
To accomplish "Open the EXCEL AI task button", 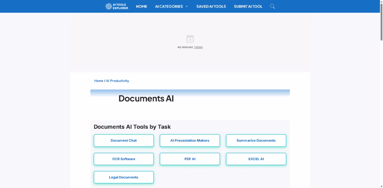I will pyautogui.click(x=256, y=159).
